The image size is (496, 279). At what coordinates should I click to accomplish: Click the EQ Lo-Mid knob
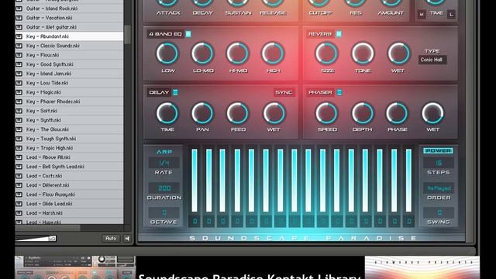click(x=202, y=53)
